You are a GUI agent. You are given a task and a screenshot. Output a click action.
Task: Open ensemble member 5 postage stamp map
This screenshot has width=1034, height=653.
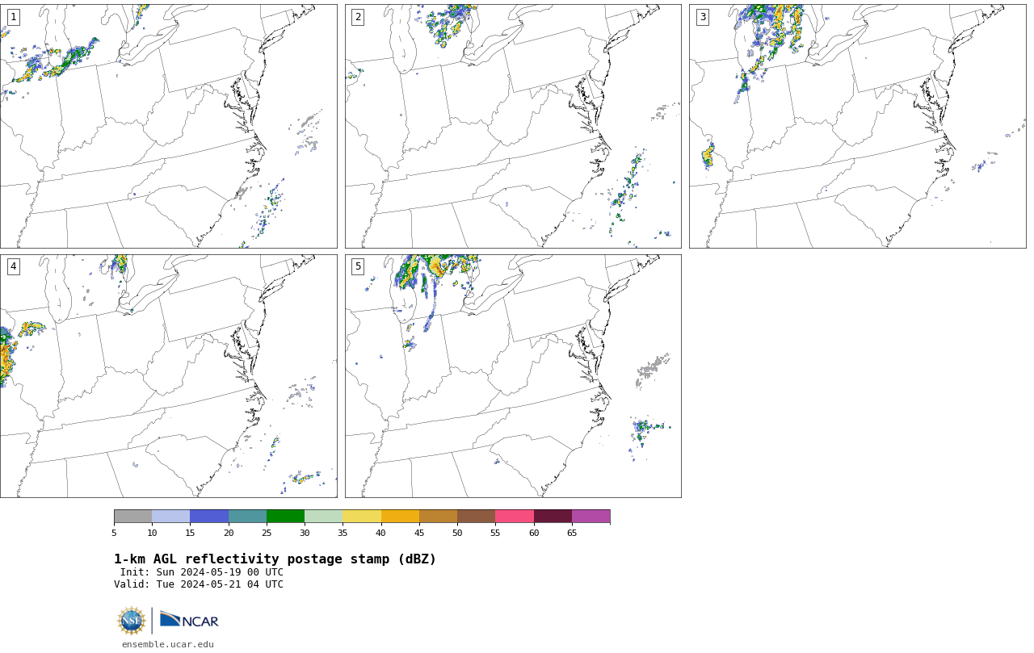tap(513, 376)
